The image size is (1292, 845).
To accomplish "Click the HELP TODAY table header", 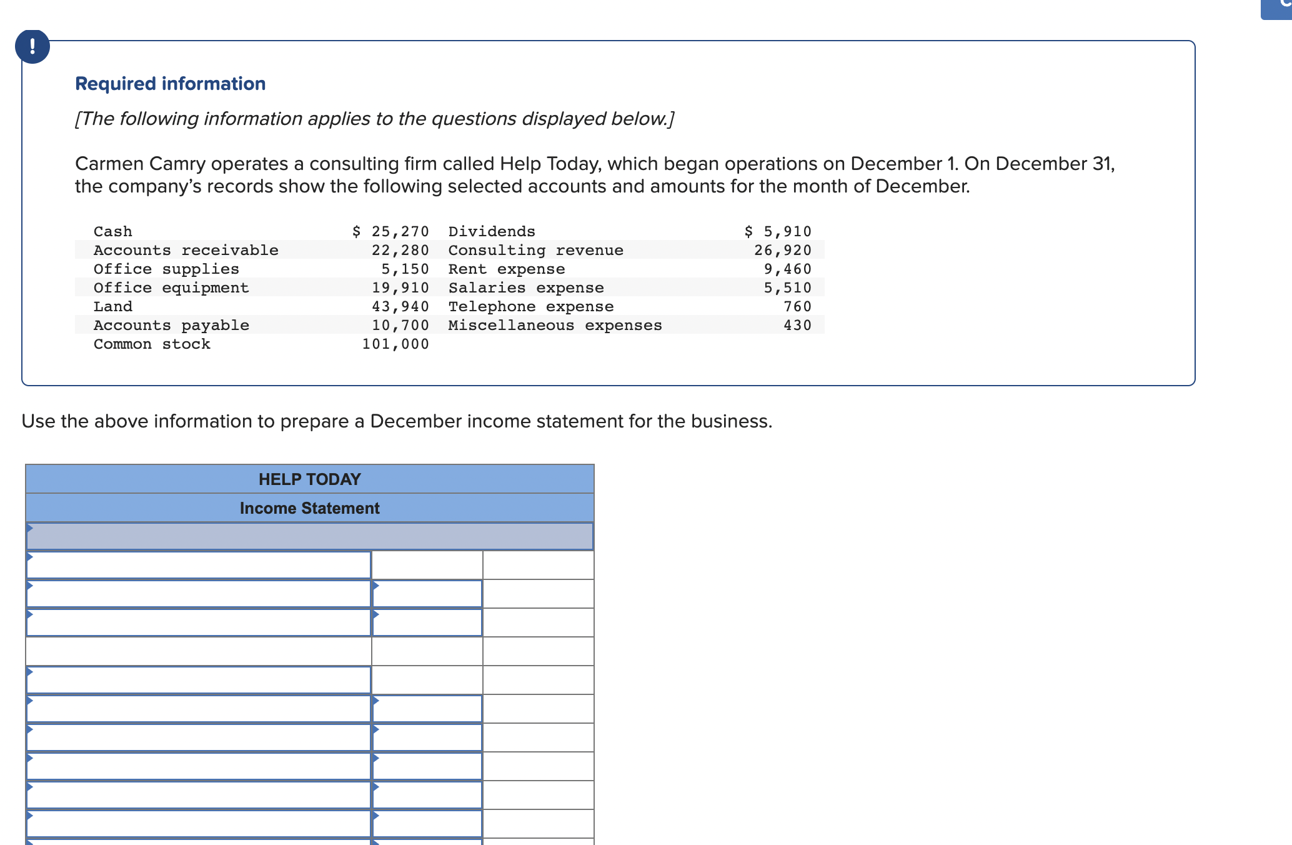I will pyautogui.click(x=309, y=479).
